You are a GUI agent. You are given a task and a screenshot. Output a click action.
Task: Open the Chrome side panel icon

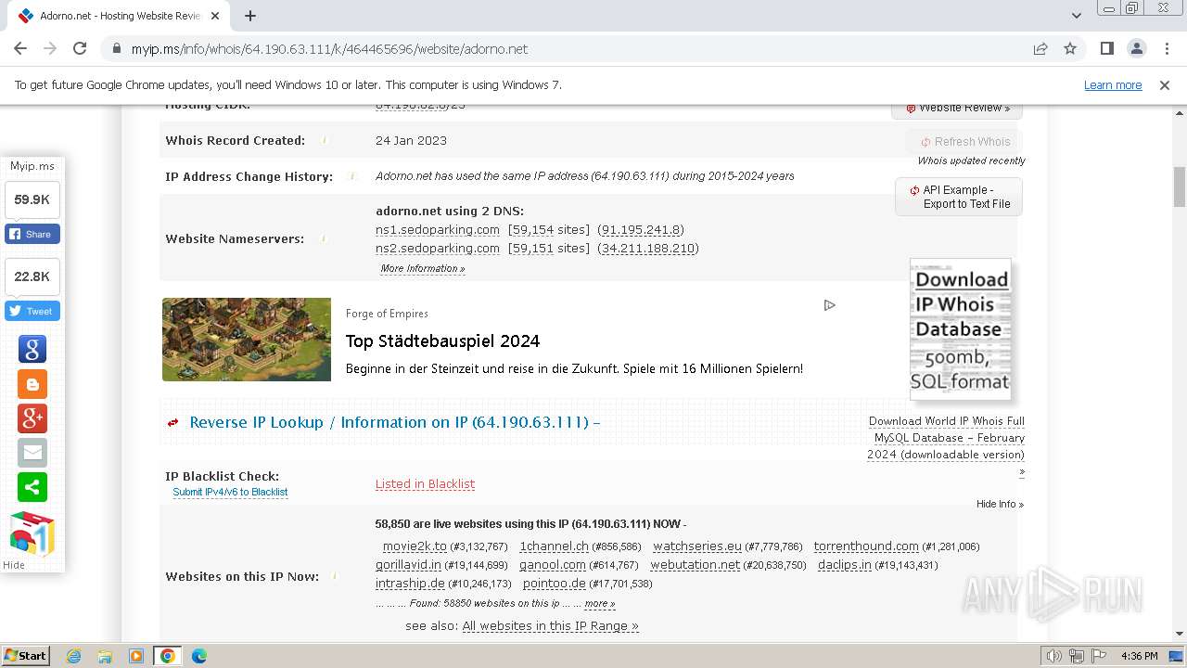coord(1106,48)
